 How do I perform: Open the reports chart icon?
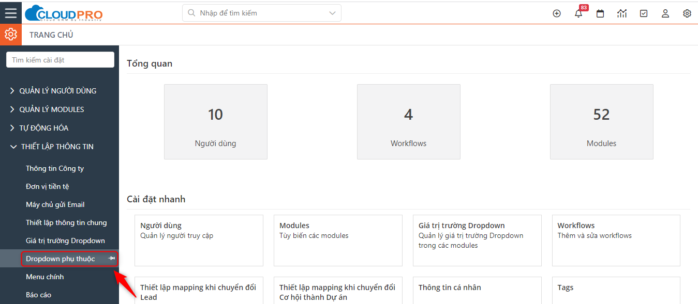(622, 13)
